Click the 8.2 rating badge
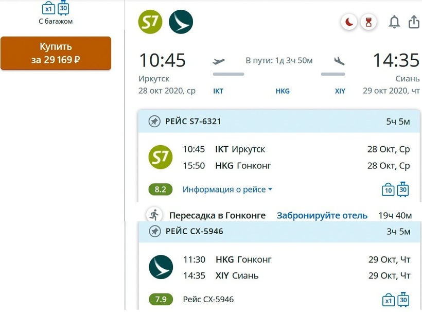Image resolution: width=422 pixels, height=312 pixels. pos(161,189)
